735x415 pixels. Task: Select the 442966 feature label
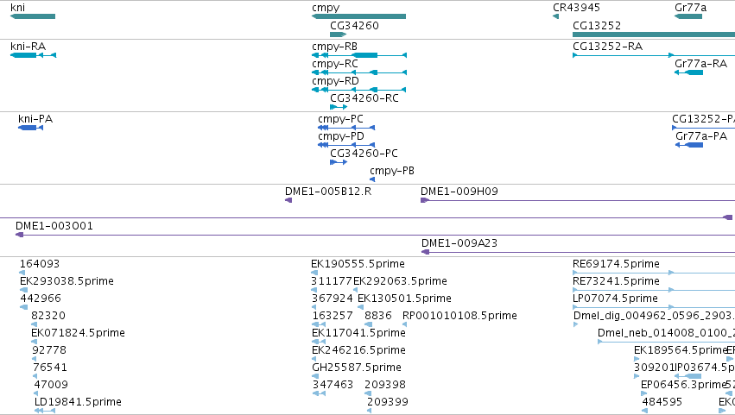(x=41, y=299)
